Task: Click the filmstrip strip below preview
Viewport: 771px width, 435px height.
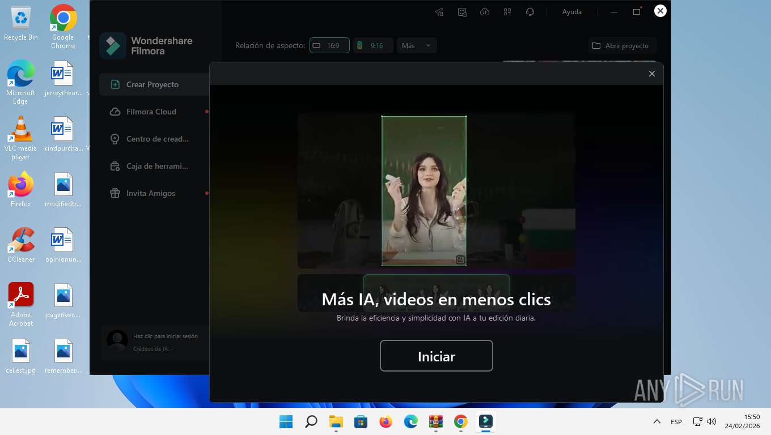Action: click(437, 293)
